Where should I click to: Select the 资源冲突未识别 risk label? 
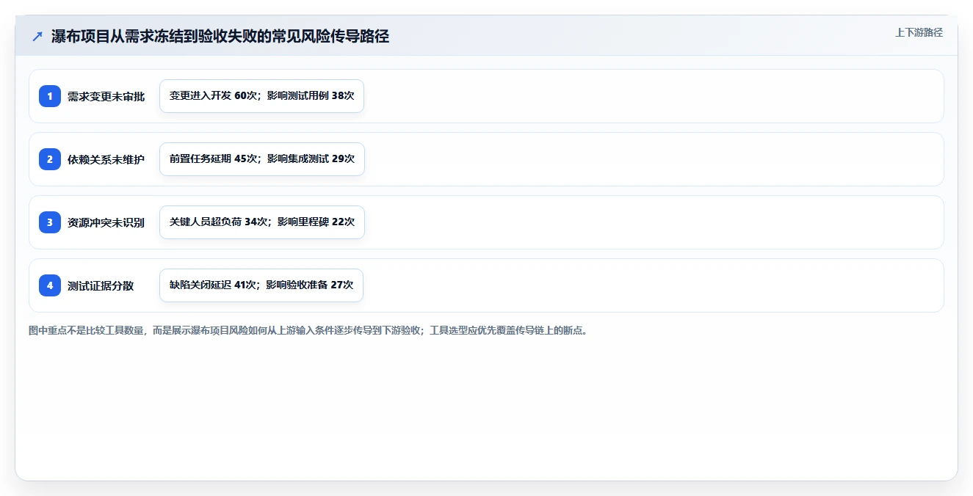point(106,222)
